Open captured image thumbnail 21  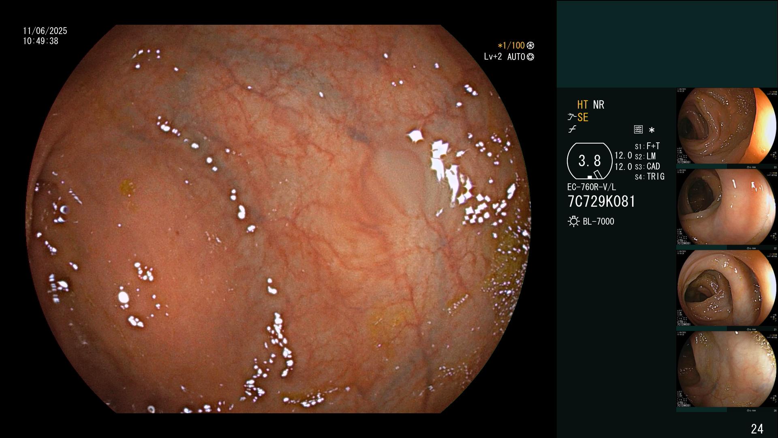727,290
